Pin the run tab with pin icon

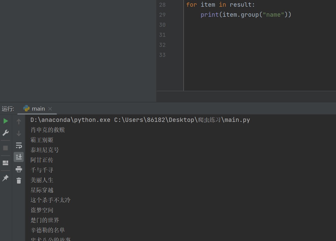pos(5,178)
